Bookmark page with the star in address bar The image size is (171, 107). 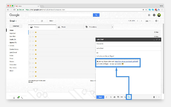(146, 10)
